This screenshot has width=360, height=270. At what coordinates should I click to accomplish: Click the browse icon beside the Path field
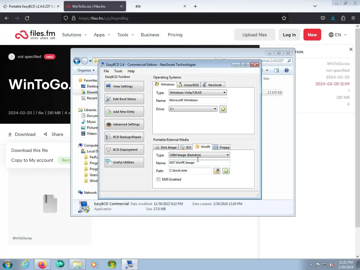coord(217,171)
